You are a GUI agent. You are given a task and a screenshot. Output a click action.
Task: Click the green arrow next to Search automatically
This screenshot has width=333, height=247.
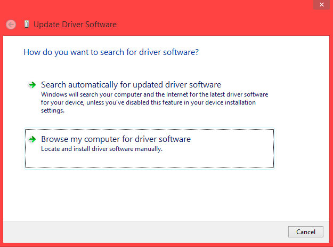point(33,85)
